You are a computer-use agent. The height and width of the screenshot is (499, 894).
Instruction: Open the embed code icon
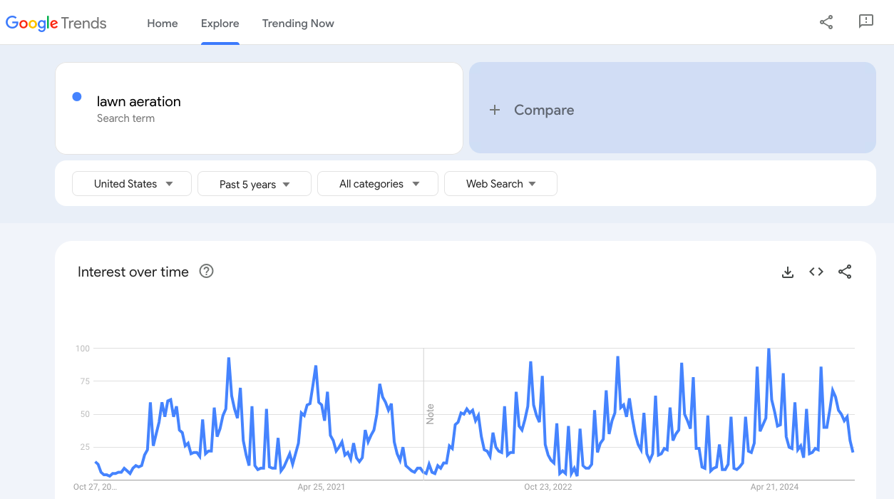816,272
